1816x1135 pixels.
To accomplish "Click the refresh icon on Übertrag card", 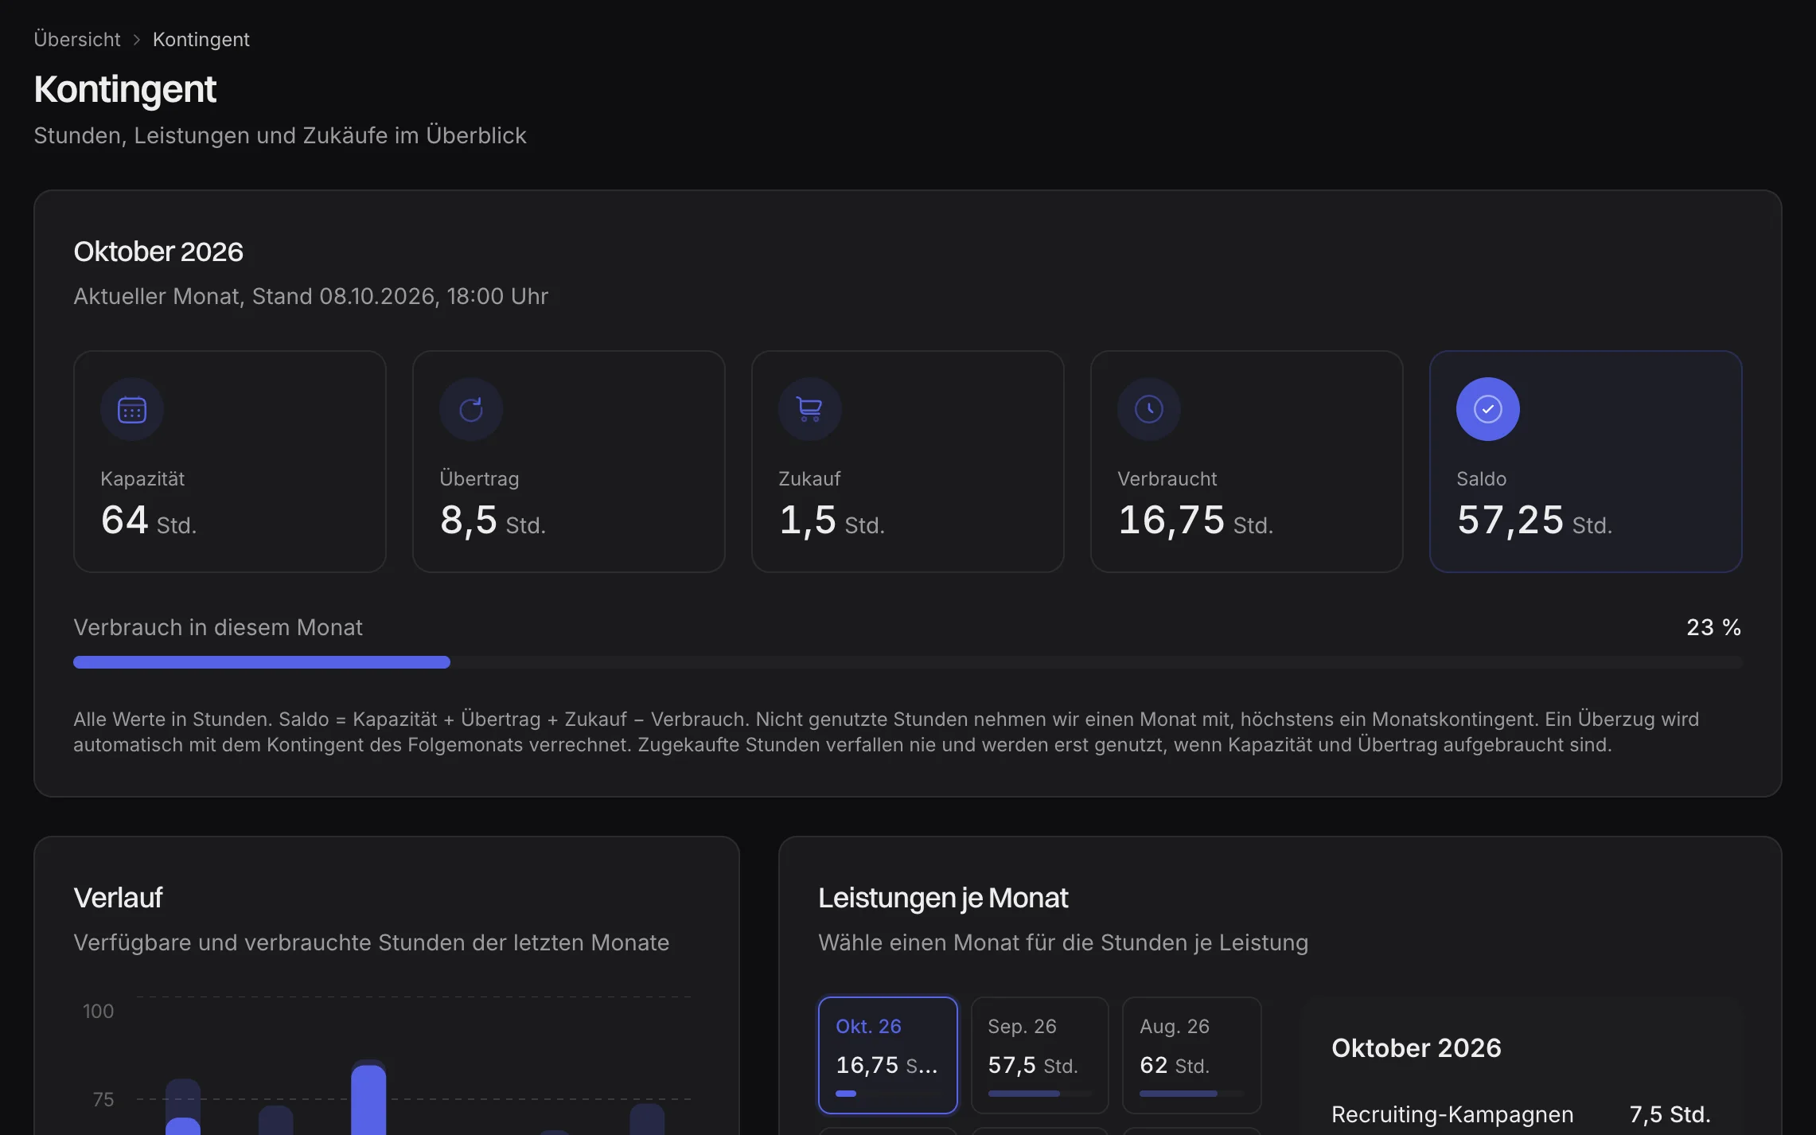I will tap(471, 409).
